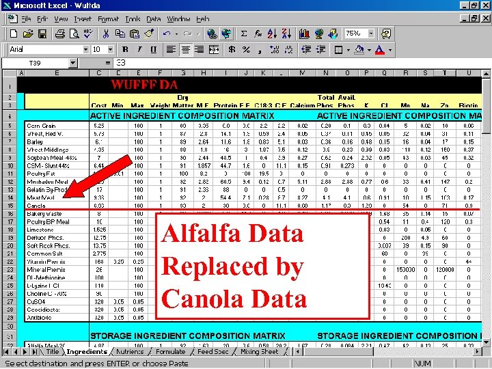Switch to the Mixing Sheet tab
The width and height of the screenshot is (492, 369).
coord(260,352)
